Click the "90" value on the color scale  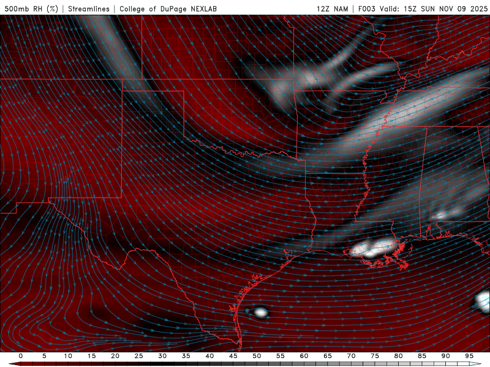click(x=445, y=356)
